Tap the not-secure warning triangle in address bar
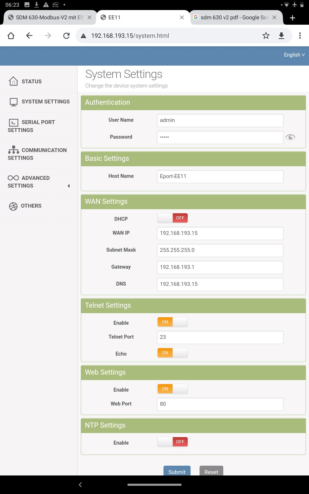 pos(83,36)
